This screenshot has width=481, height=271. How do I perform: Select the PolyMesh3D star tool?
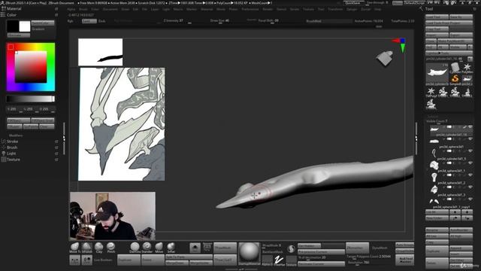(467, 68)
